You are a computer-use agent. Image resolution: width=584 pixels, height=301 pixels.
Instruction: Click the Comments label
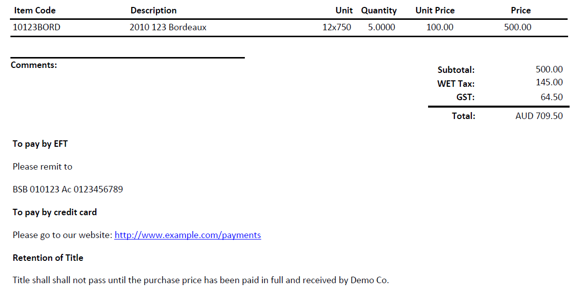(x=34, y=65)
